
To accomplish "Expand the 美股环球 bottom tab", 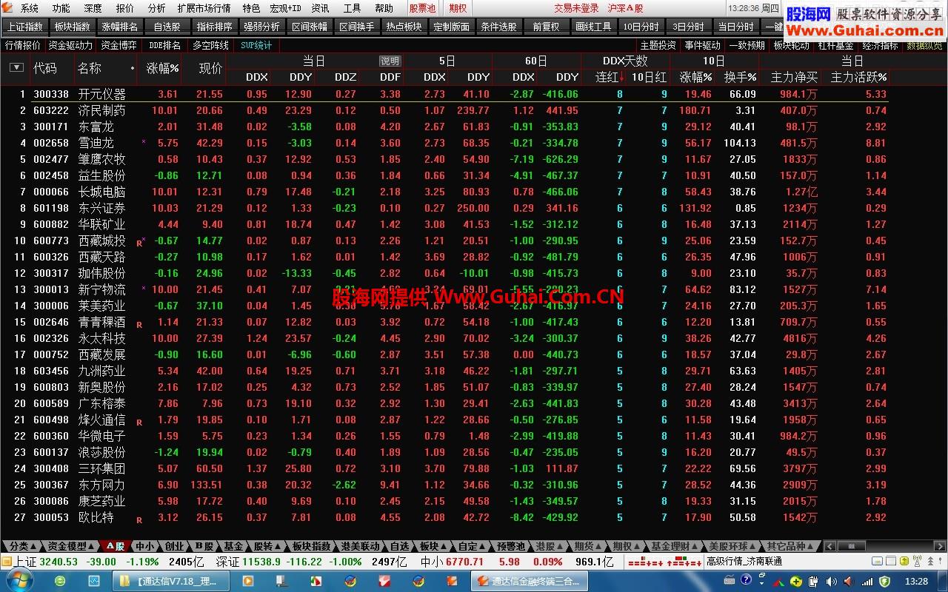I will (732, 546).
